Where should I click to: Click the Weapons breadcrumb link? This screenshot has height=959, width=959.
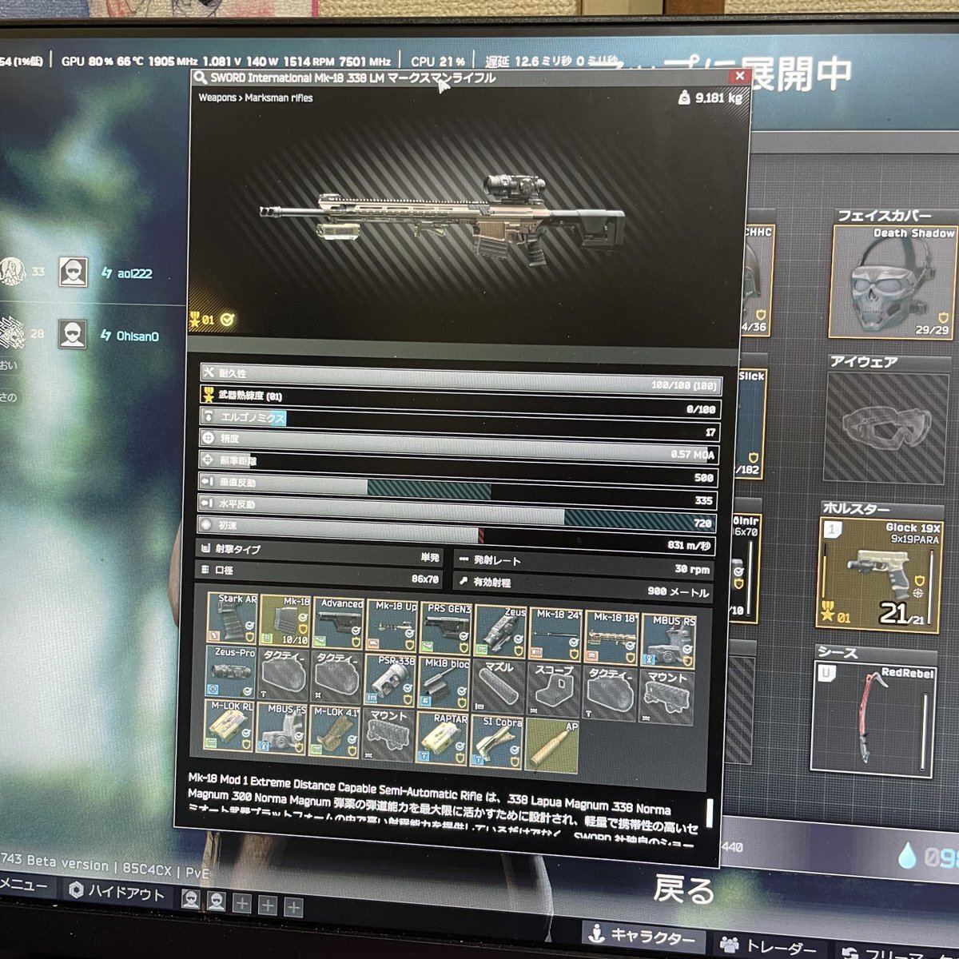[217, 97]
